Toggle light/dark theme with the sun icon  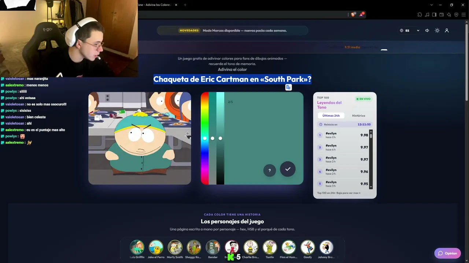(x=437, y=31)
